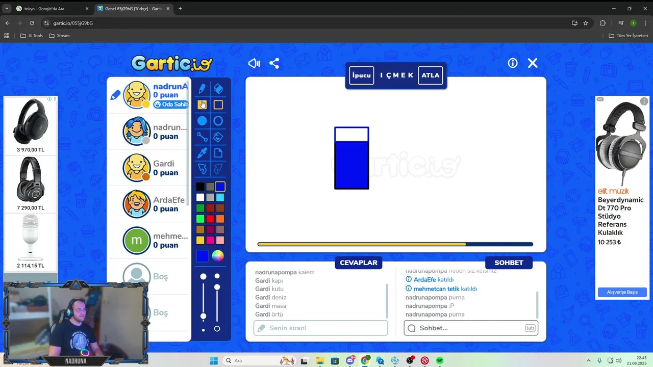Click the Windows Start button
Image resolution: width=653 pixels, height=367 pixels.
214,360
